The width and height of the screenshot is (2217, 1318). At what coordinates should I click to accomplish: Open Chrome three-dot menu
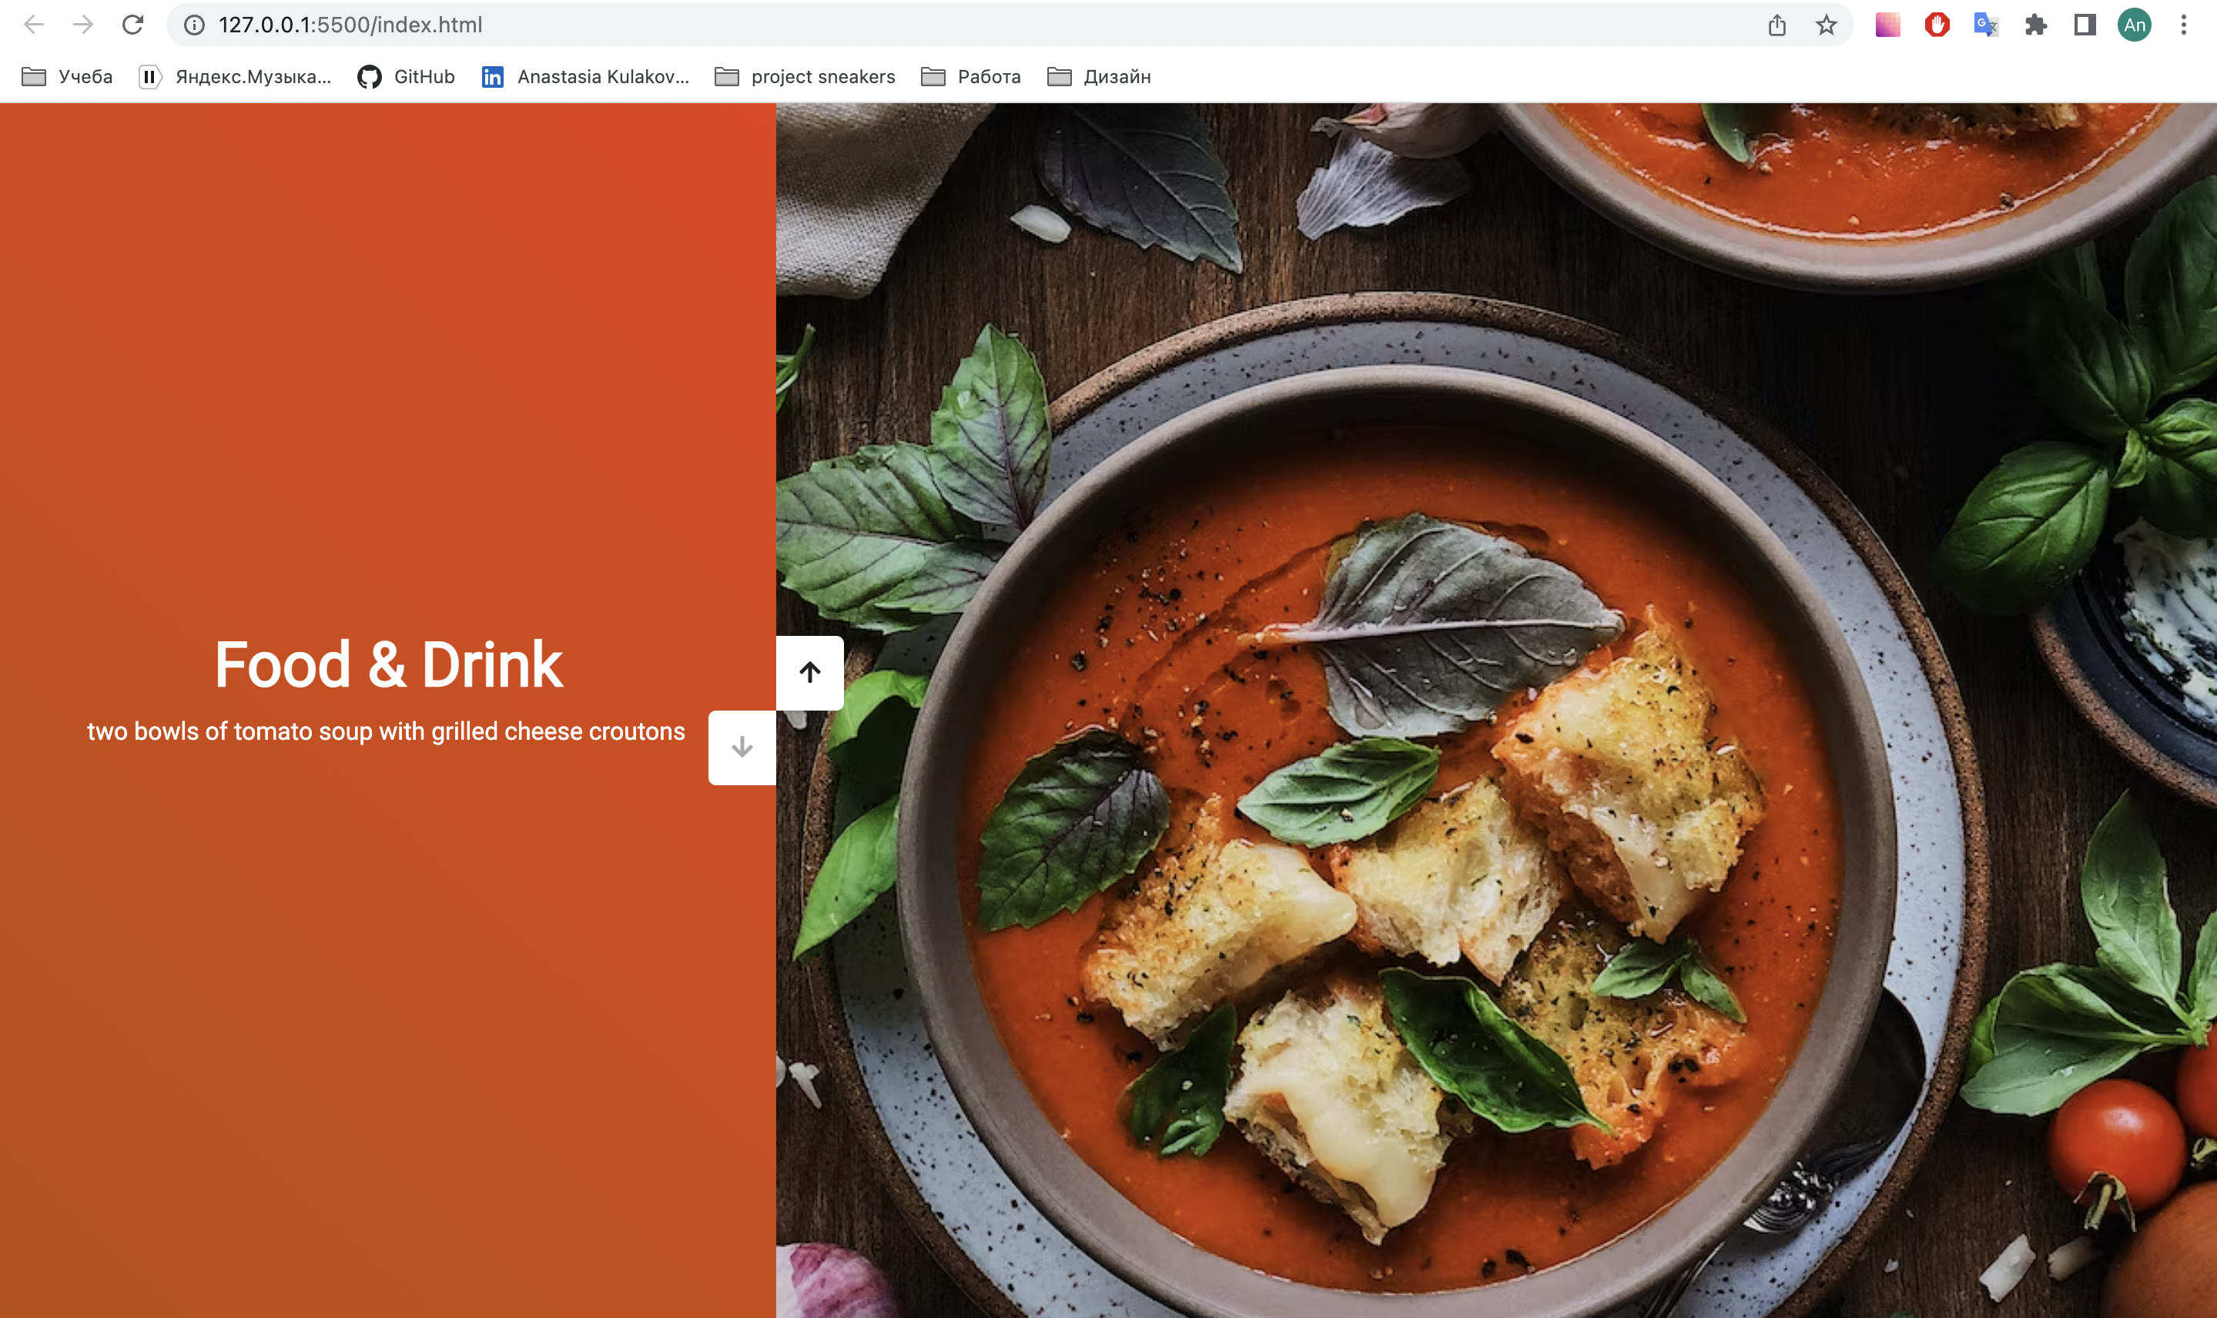pyautogui.click(x=2183, y=25)
